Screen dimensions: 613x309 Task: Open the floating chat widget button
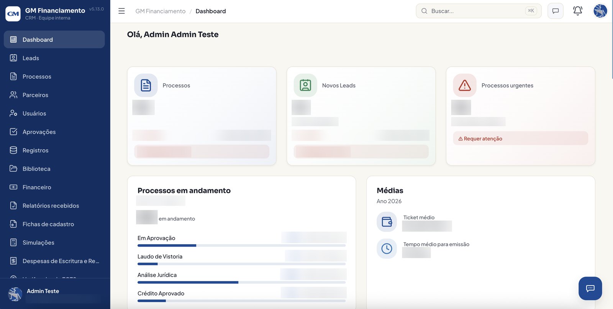590,288
